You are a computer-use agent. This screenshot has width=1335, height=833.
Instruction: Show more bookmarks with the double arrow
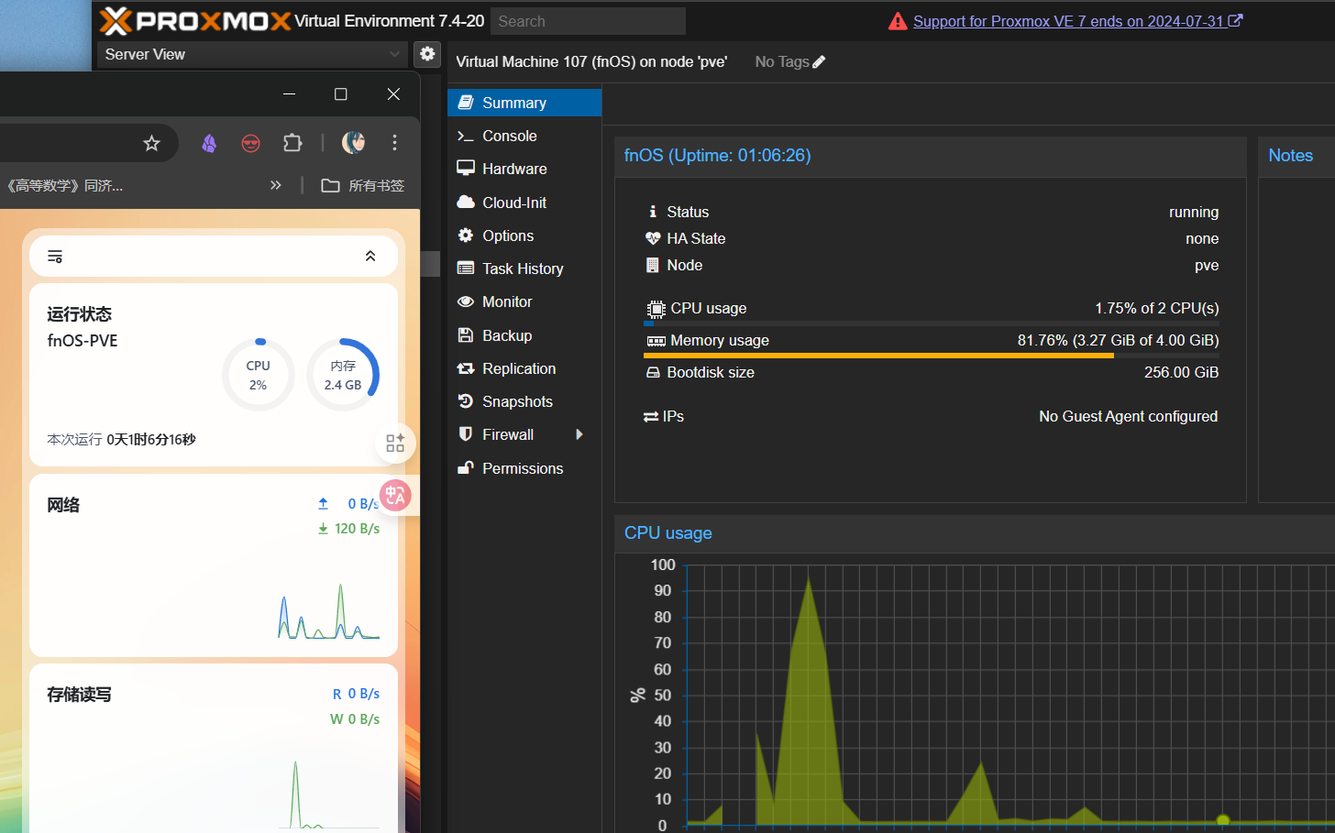click(276, 185)
